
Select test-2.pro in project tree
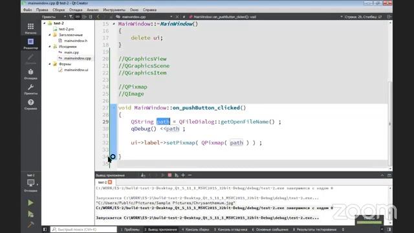66,29
